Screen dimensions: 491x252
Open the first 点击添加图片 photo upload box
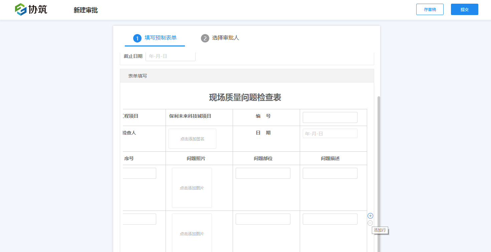192,187
